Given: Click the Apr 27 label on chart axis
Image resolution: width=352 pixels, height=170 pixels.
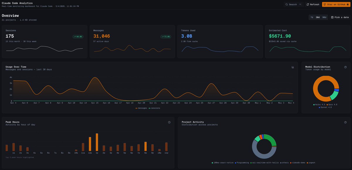Looking at the screenshot, I should 211,103.
